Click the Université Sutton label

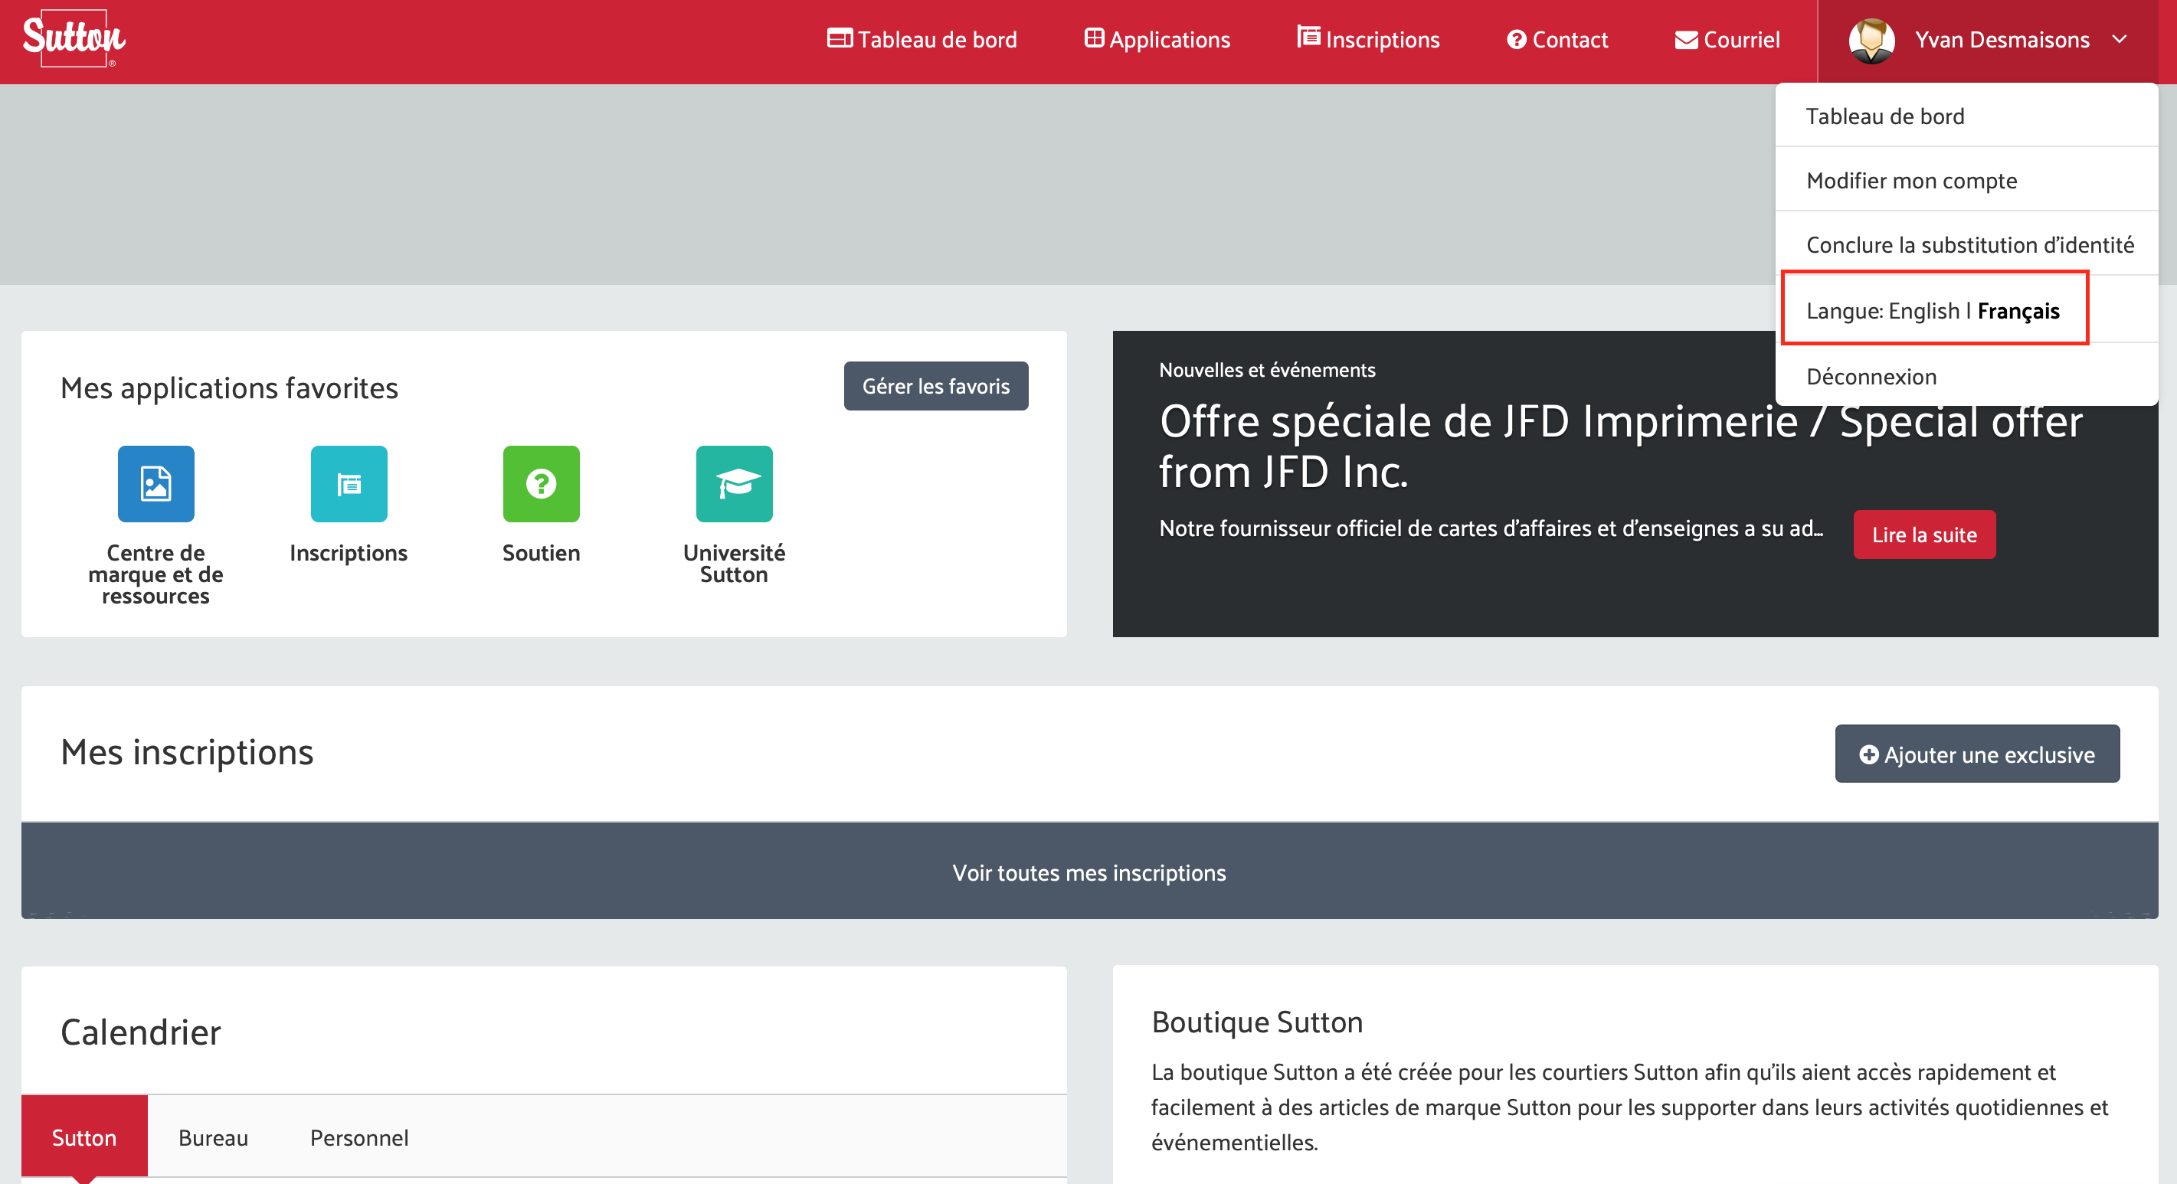coord(734,564)
